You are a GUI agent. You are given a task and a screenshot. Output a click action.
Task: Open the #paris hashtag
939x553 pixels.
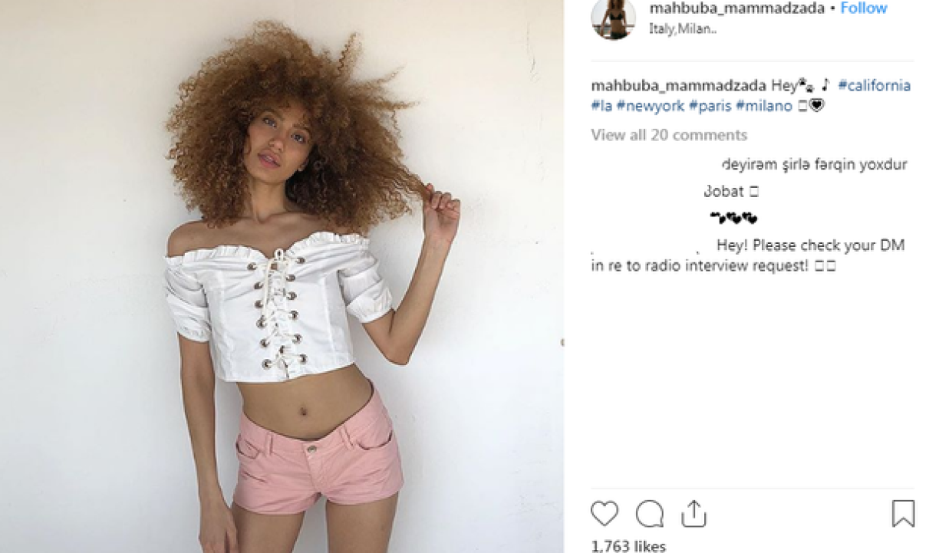tap(710, 106)
